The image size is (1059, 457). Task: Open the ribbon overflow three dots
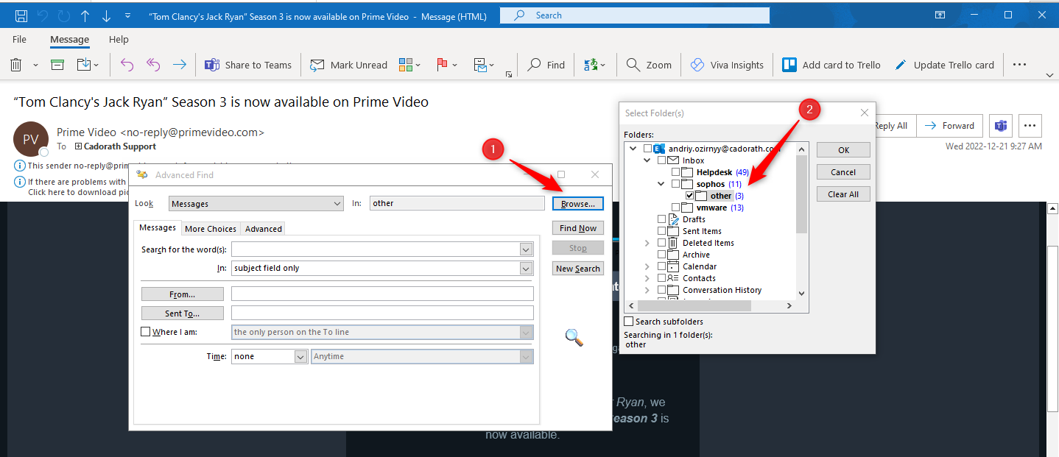pos(1019,65)
